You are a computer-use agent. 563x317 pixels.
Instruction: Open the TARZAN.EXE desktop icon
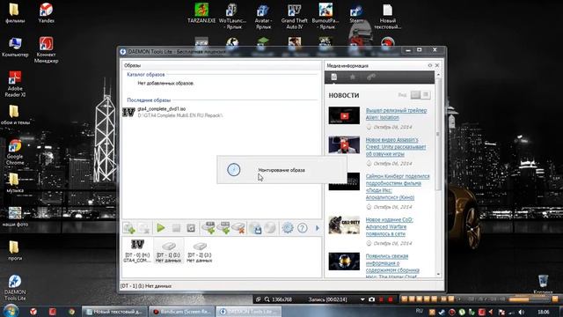coord(201,13)
